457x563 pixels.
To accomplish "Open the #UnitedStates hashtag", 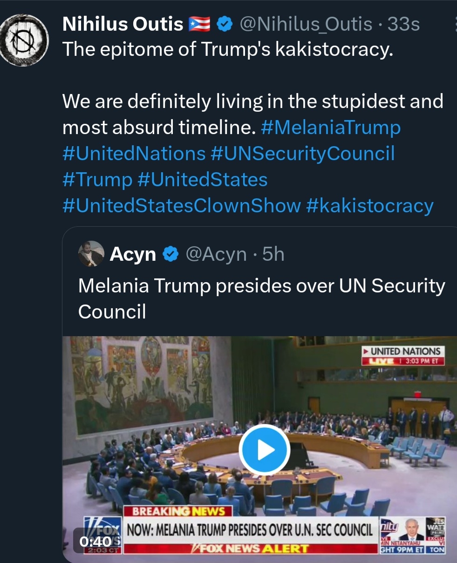I will (x=203, y=179).
